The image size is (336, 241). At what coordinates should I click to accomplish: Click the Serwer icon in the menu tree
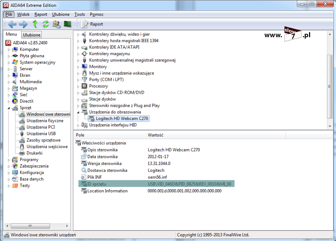click(x=15, y=69)
